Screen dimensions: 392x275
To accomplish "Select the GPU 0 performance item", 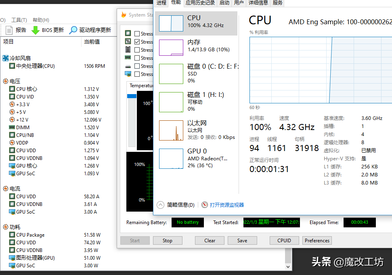I will point(196,159).
